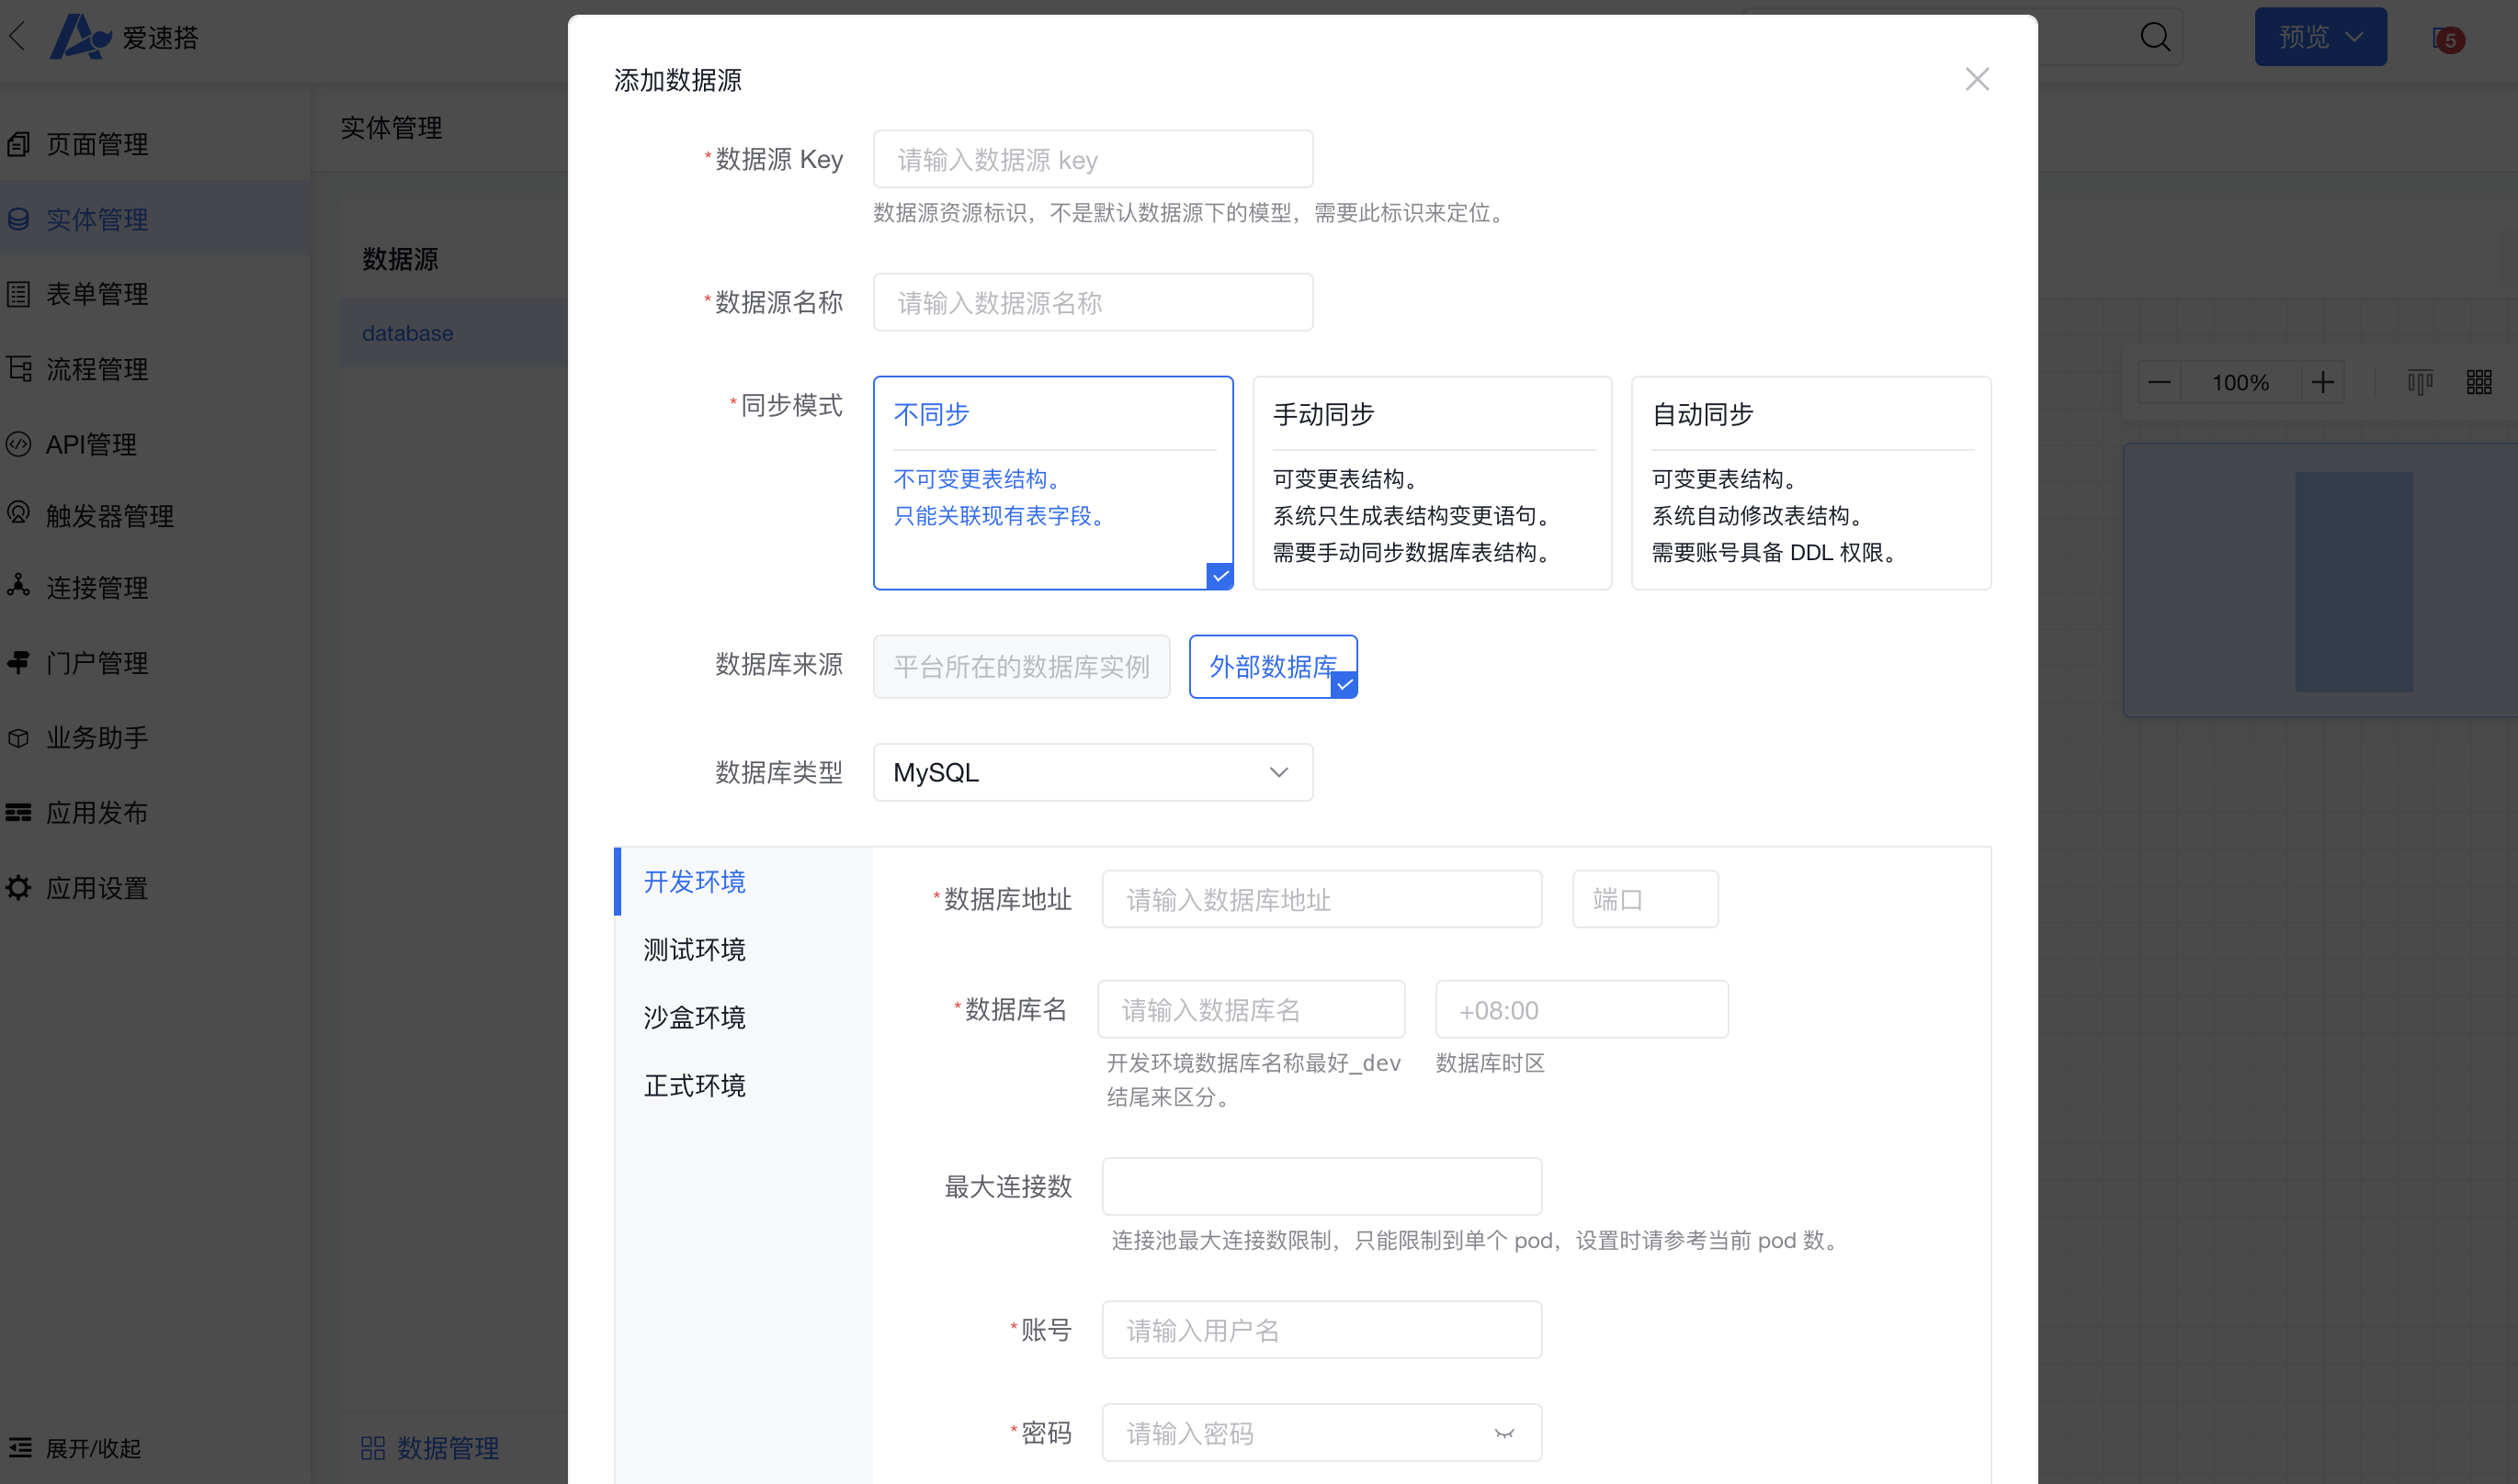Viewport: 2518px width, 1484px height.
Task: Select the database data source entry
Action: click(453, 333)
